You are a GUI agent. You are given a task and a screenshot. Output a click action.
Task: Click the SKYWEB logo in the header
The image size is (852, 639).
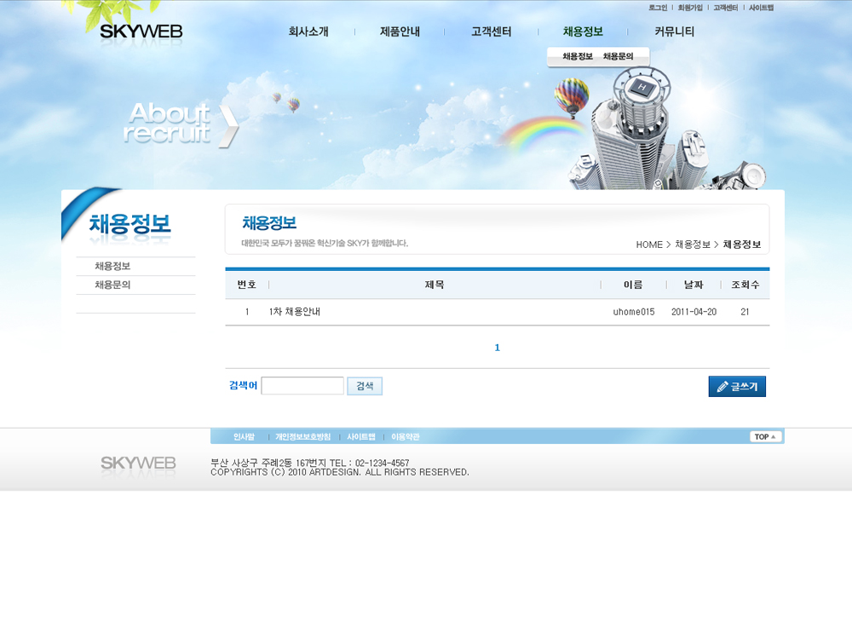(x=141, y=32)
